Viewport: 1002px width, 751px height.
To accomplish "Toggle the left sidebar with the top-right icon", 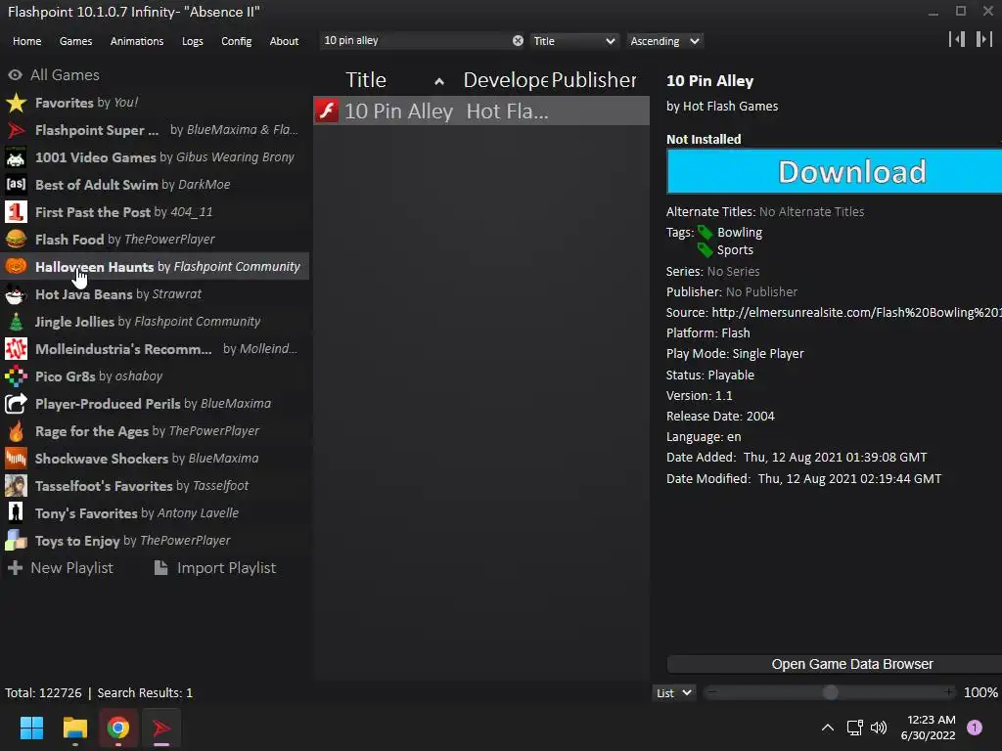I will tap(957, 39).
